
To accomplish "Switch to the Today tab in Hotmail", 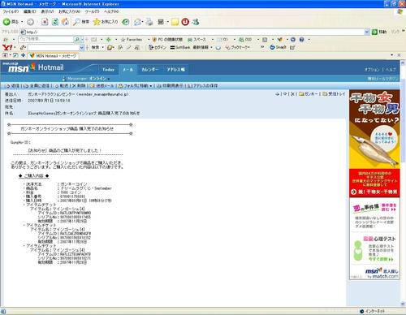I will click(108, 70).
